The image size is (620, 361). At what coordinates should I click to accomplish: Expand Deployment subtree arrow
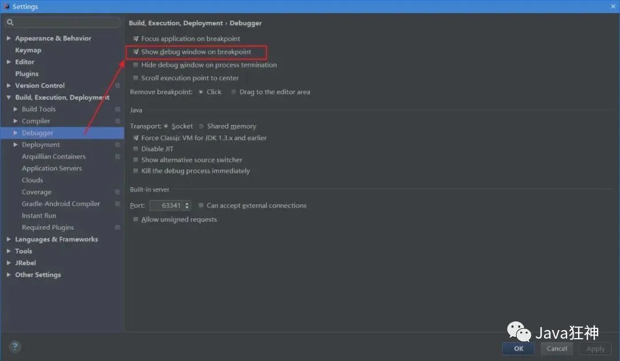tap(15, 145)
